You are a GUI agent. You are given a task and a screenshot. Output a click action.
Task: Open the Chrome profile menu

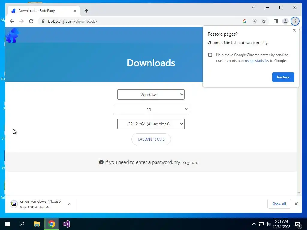coord(285,21)
